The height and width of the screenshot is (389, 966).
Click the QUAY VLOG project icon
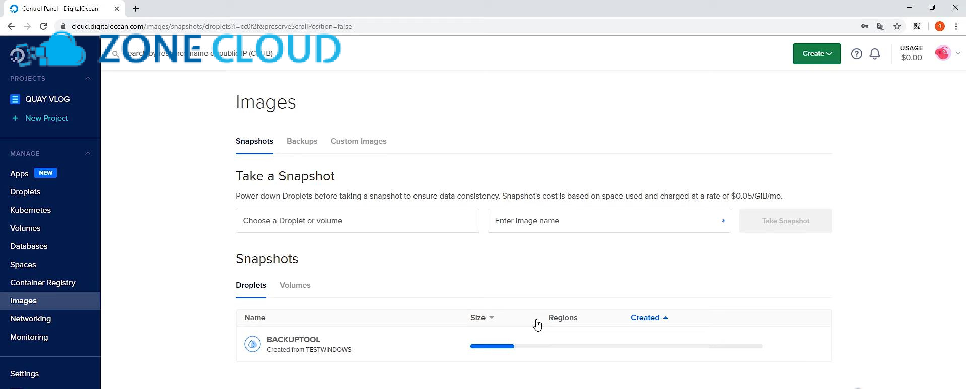(15, 99)
